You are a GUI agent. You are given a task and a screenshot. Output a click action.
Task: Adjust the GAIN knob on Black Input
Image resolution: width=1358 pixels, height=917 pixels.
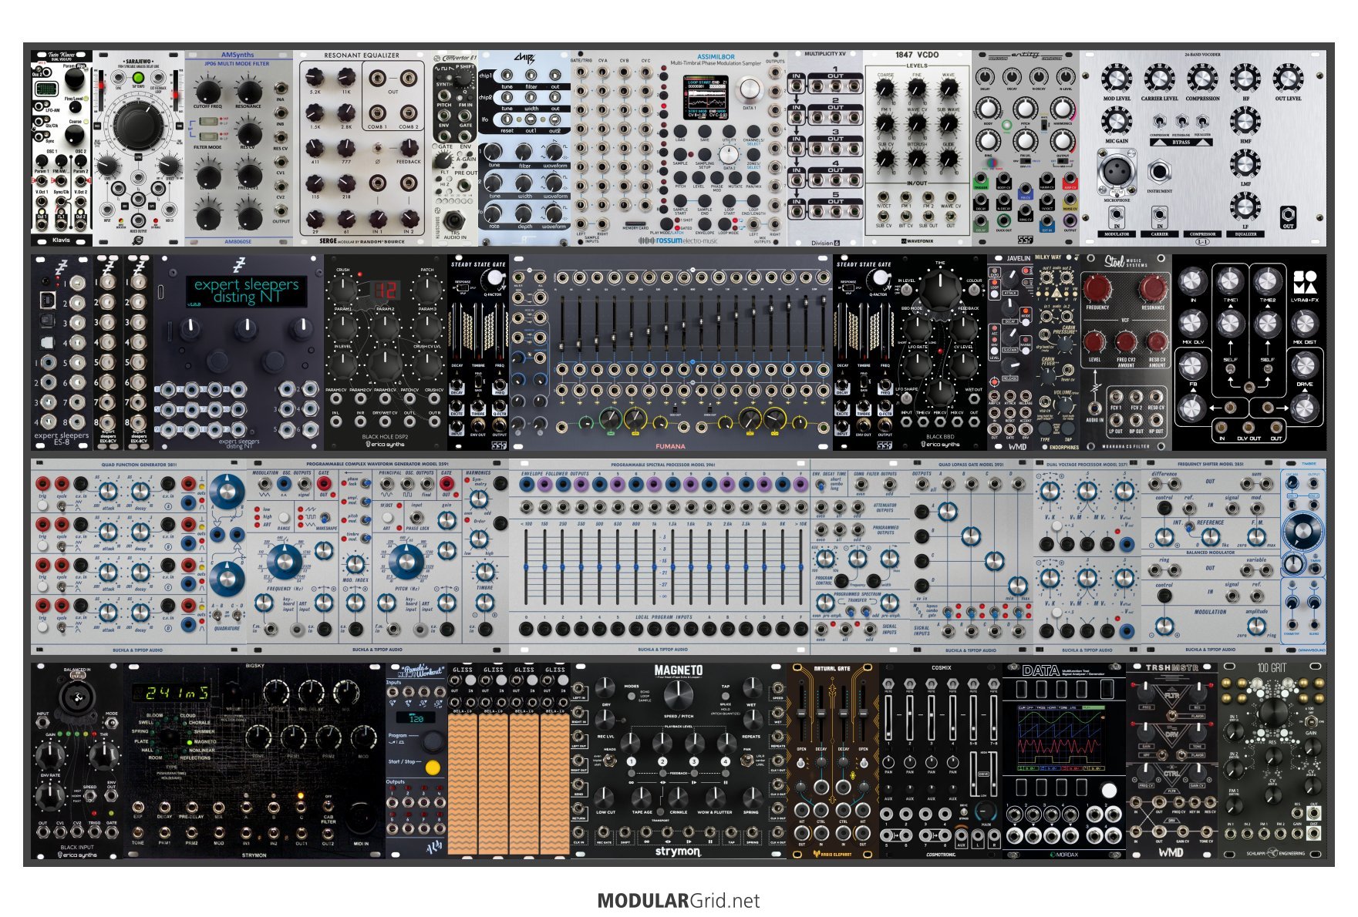coord(51,755)
